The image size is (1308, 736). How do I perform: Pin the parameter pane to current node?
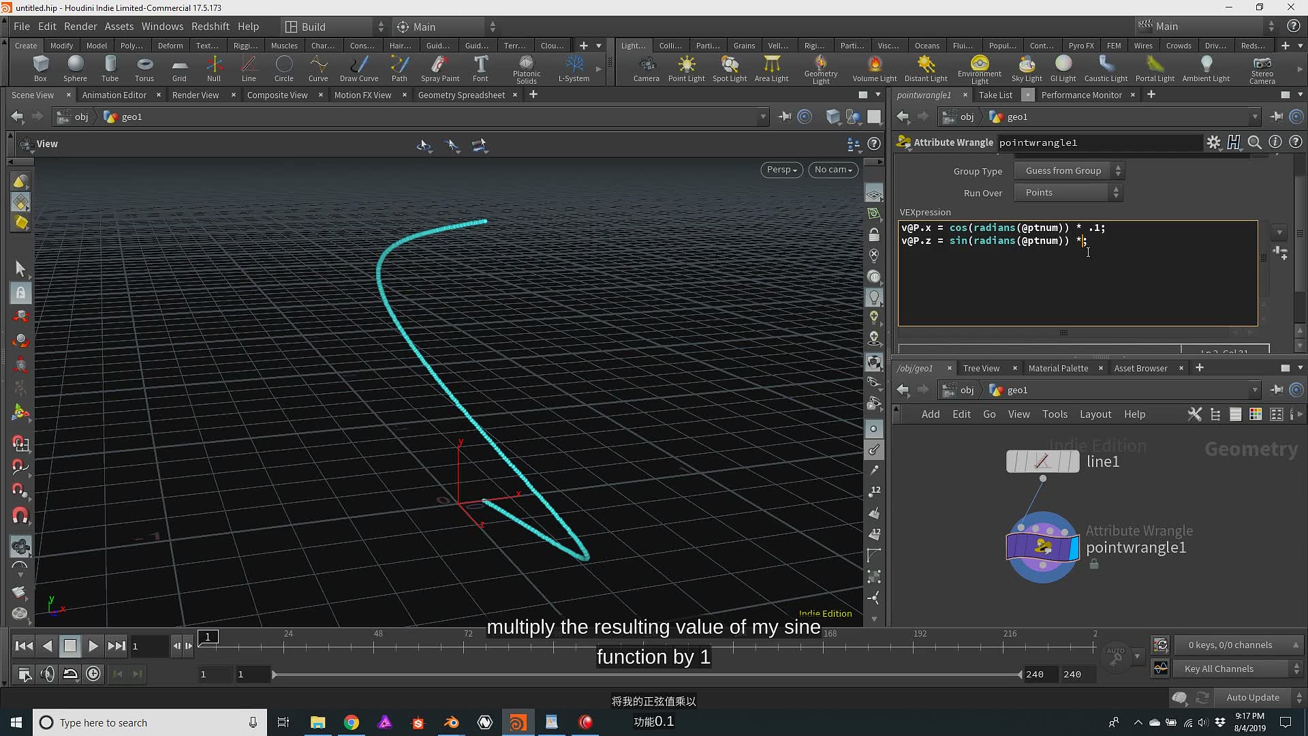pyautogui.click(x=1277, y=117)
